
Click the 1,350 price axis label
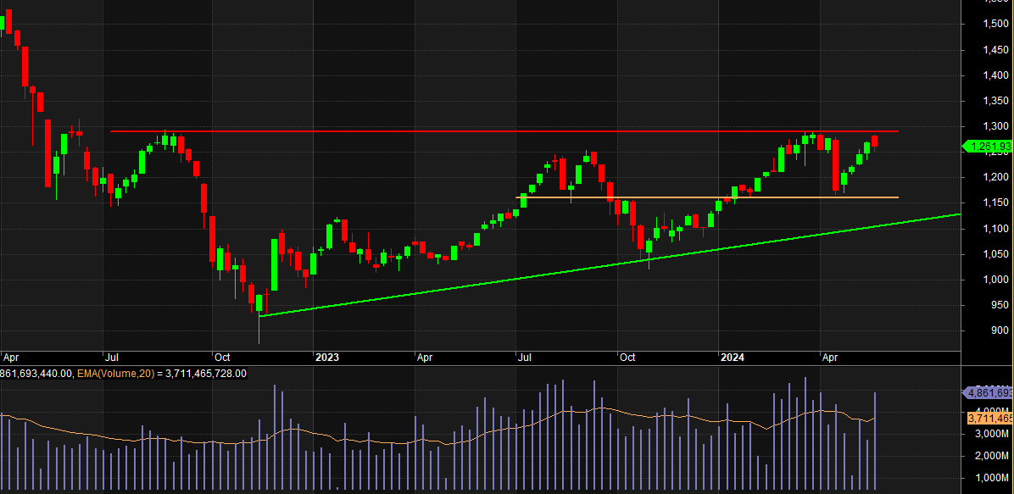(x=995, y=101)
